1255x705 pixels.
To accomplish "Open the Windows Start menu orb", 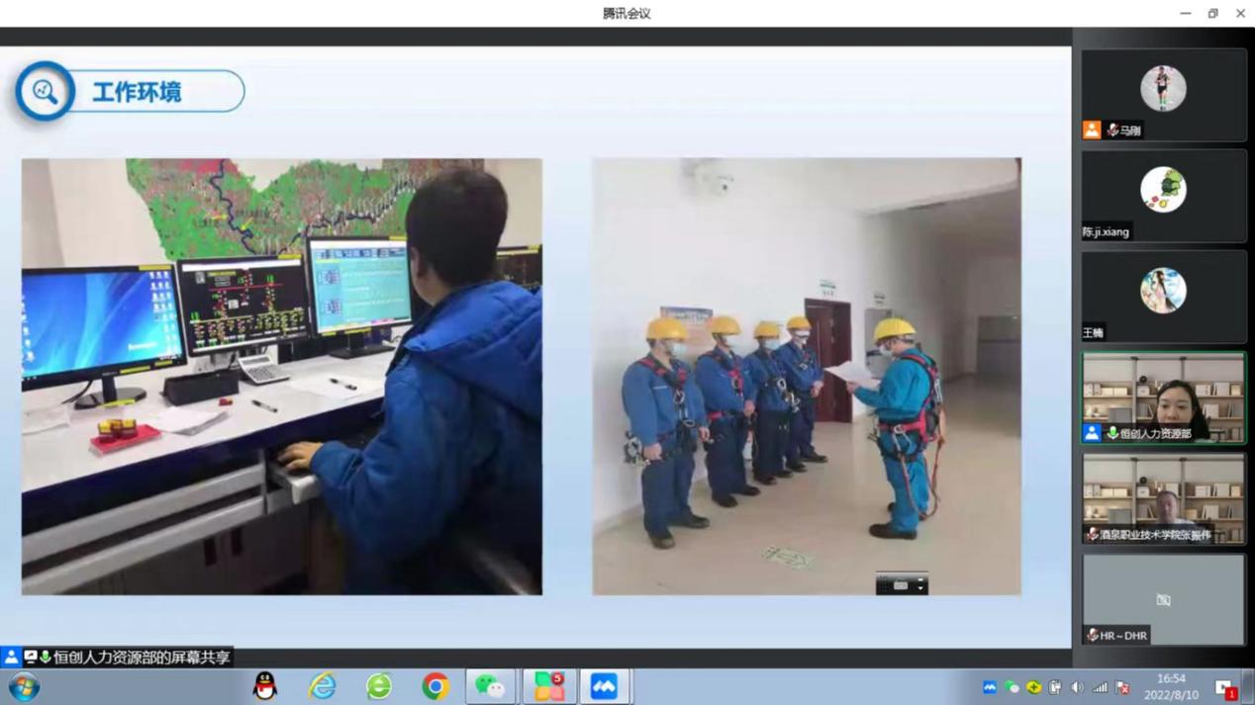I will [24, 686].
